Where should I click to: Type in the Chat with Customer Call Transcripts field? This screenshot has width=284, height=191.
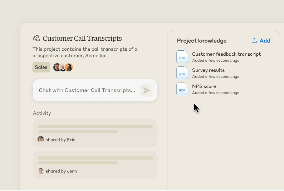[x=87, y=90]
